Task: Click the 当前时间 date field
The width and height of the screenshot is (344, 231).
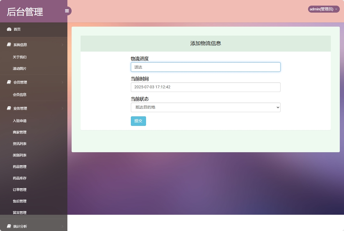Action: 206,87
